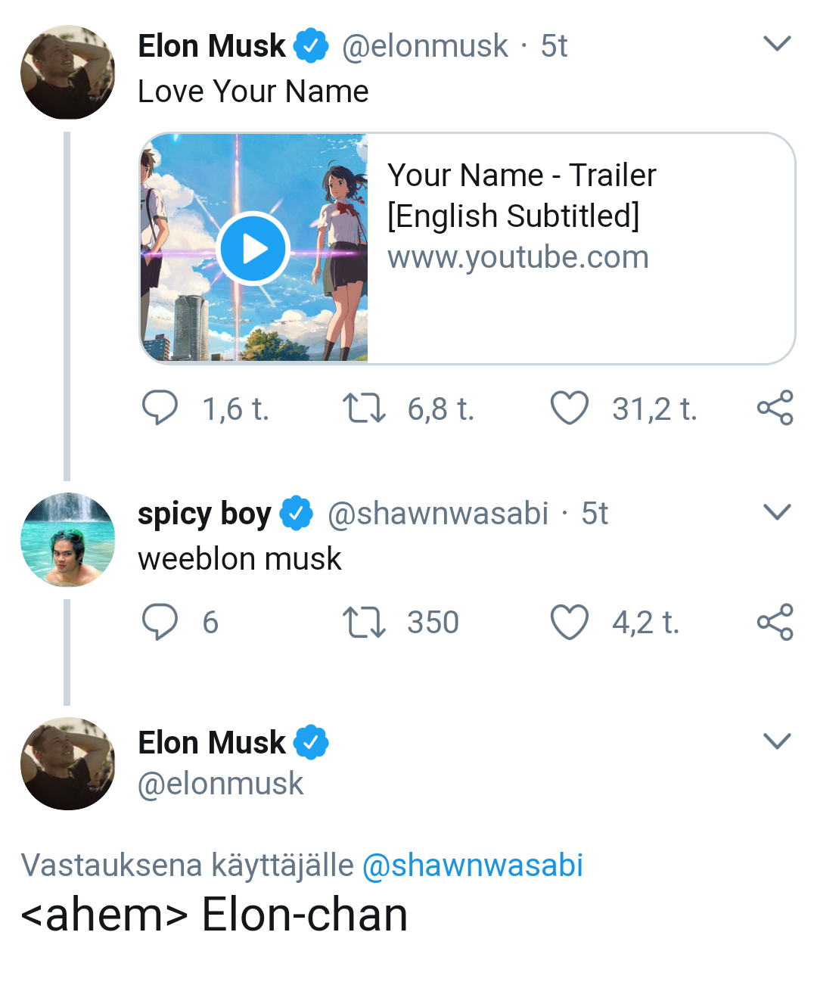Retweet the Love Your Name tweet

click(364, 408)
